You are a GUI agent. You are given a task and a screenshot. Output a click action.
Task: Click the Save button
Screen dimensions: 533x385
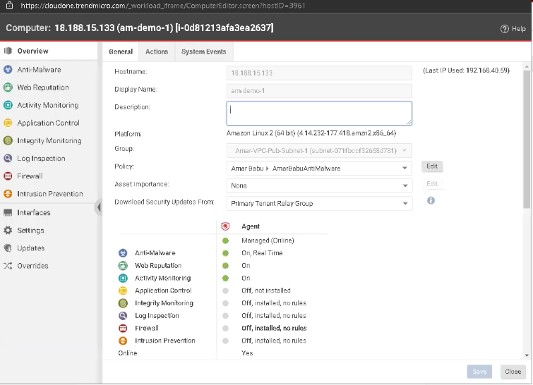click(479, 372)
